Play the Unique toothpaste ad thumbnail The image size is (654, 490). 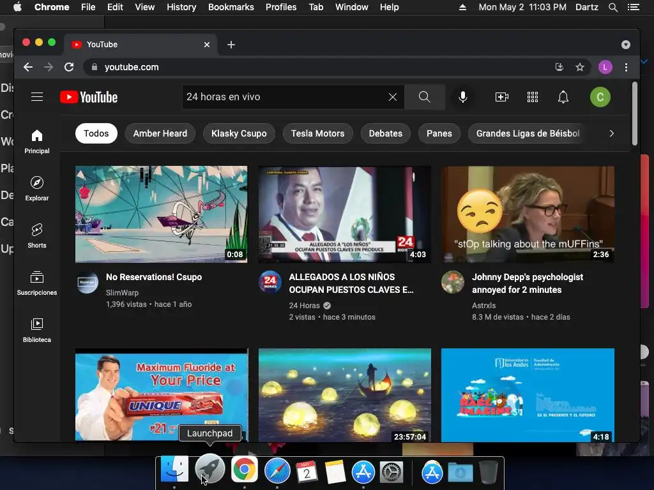[x=162, y=394]
